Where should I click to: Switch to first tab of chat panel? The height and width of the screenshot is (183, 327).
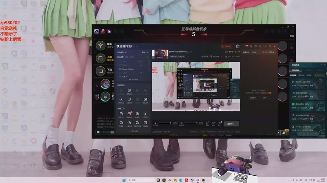coord(246,52)
